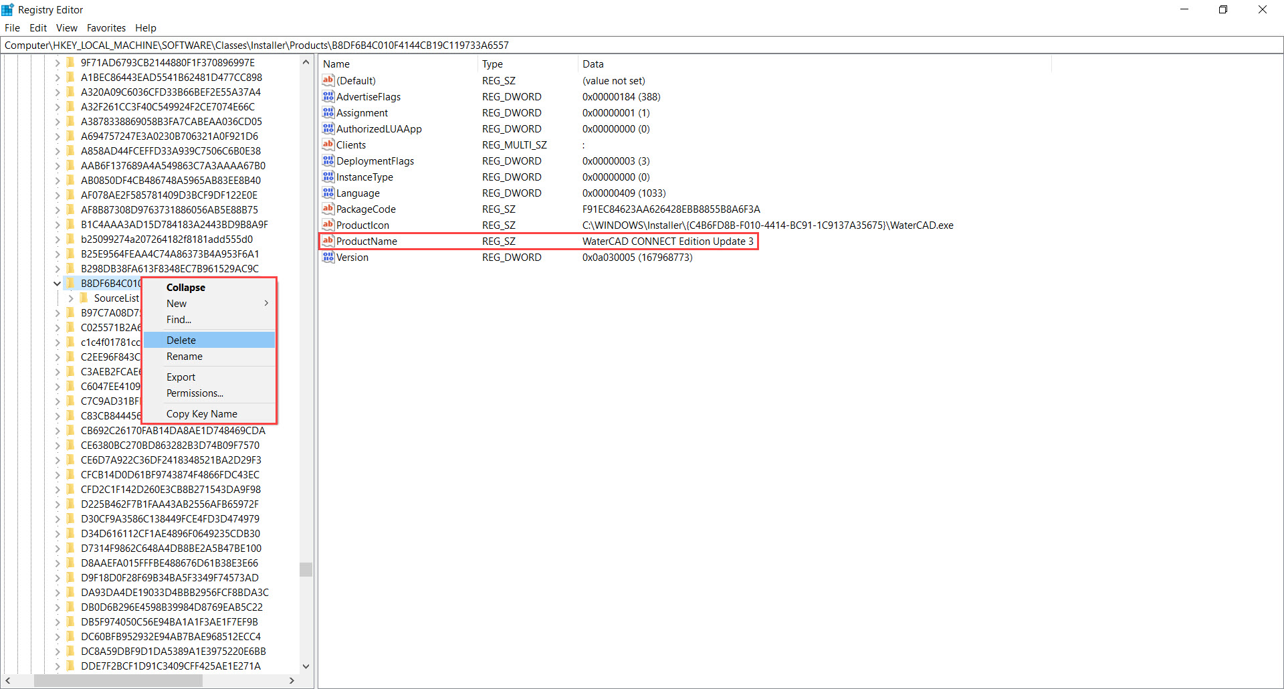Click folder icon of key DC60BFB952932E94AB7BAE968512ECC4
This screenshot has height=689, width=1284.
(x=70, y=636)
